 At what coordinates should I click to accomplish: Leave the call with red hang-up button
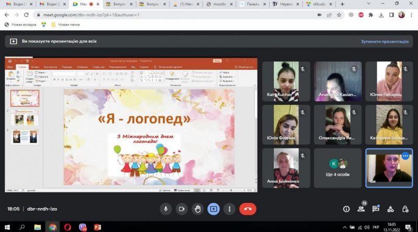coord(248,209)
